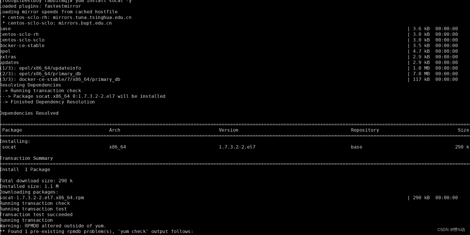Click the 'Resolving Dependencies' line

30,85
